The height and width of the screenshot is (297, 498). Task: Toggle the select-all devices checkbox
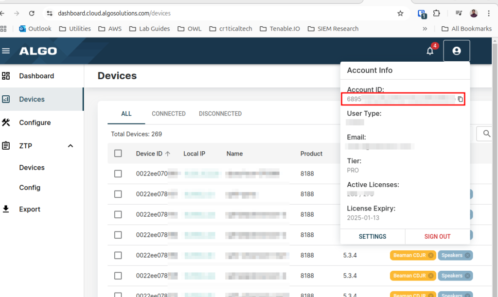[118, 154]
